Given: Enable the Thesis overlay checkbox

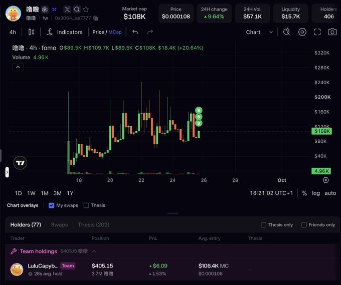Looking at the screenshot, I should (86, 205).
